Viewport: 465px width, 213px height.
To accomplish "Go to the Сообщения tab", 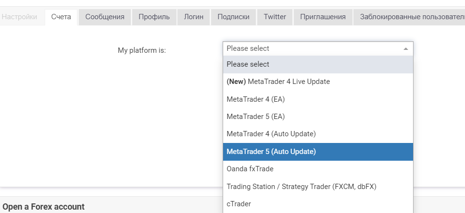I will 105,17.
